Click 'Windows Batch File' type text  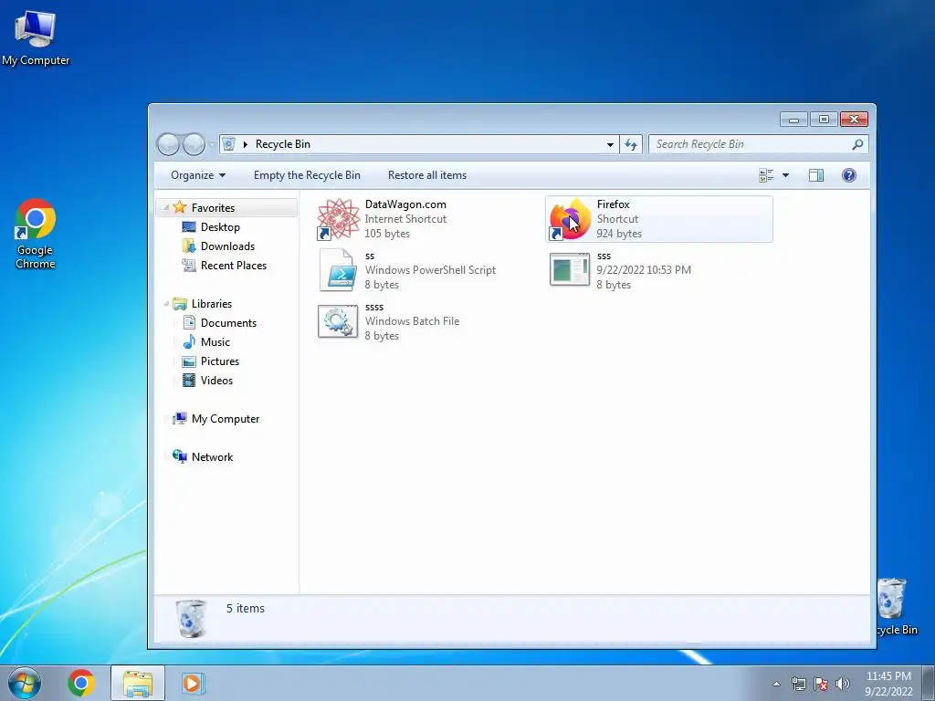click(412, 321)
